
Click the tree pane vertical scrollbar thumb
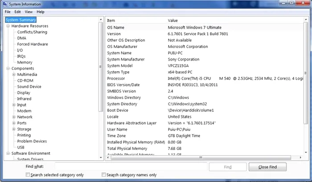(101, 67)
